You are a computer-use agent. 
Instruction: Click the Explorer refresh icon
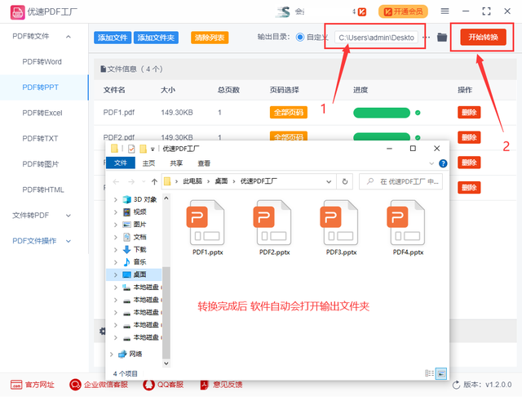[346, 181]
